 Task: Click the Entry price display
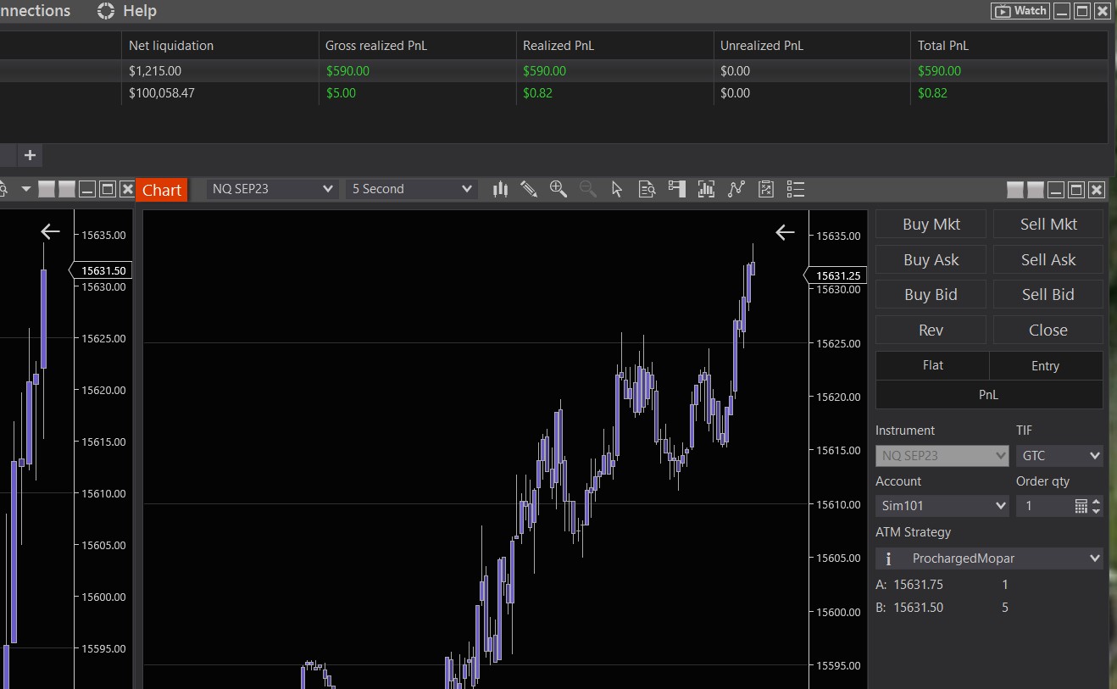coord(1046,365)
